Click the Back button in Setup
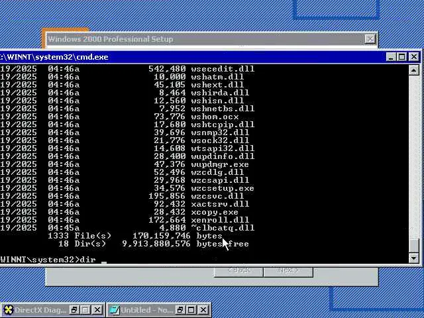The image size is (424, 318). pyautogui.click(x=238, y=272)
